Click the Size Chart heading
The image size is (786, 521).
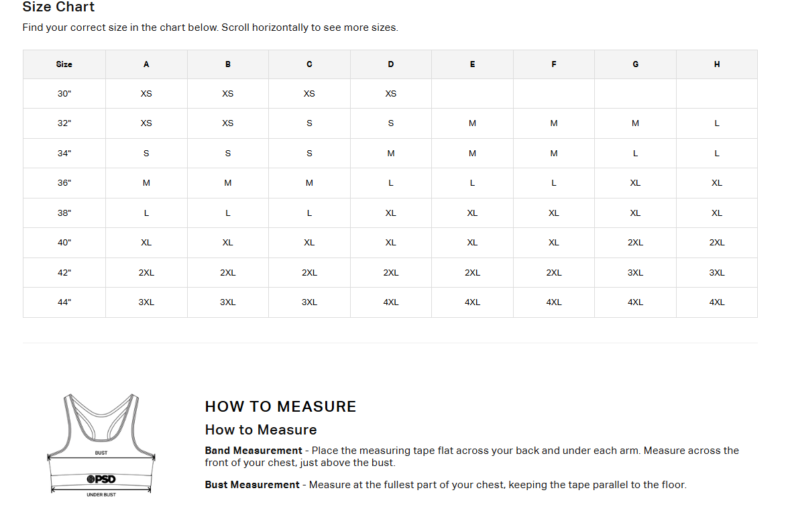click(58, 7)
